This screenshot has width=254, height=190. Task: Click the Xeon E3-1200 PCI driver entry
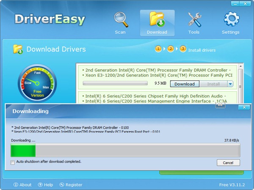tap(157, 75)
